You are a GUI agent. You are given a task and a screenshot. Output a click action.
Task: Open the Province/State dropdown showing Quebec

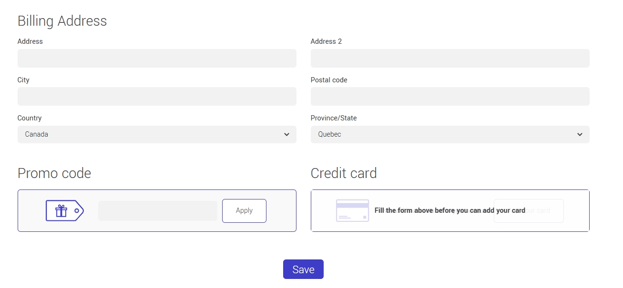(x=450, y=134)
